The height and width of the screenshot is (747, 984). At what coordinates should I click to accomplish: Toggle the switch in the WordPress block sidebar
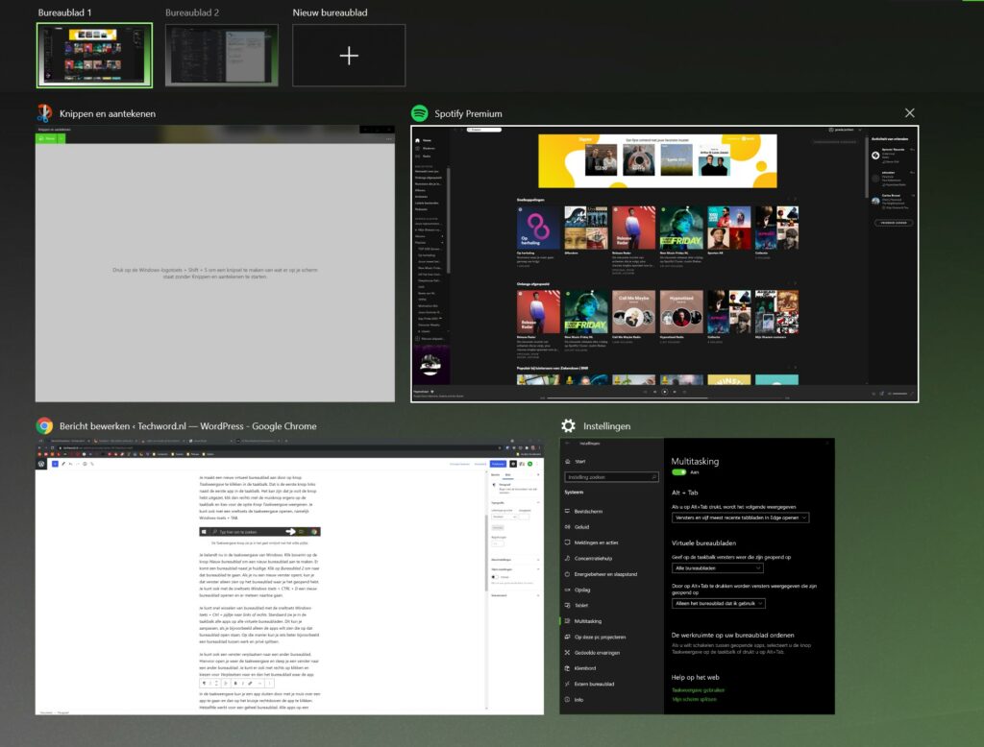495,576
